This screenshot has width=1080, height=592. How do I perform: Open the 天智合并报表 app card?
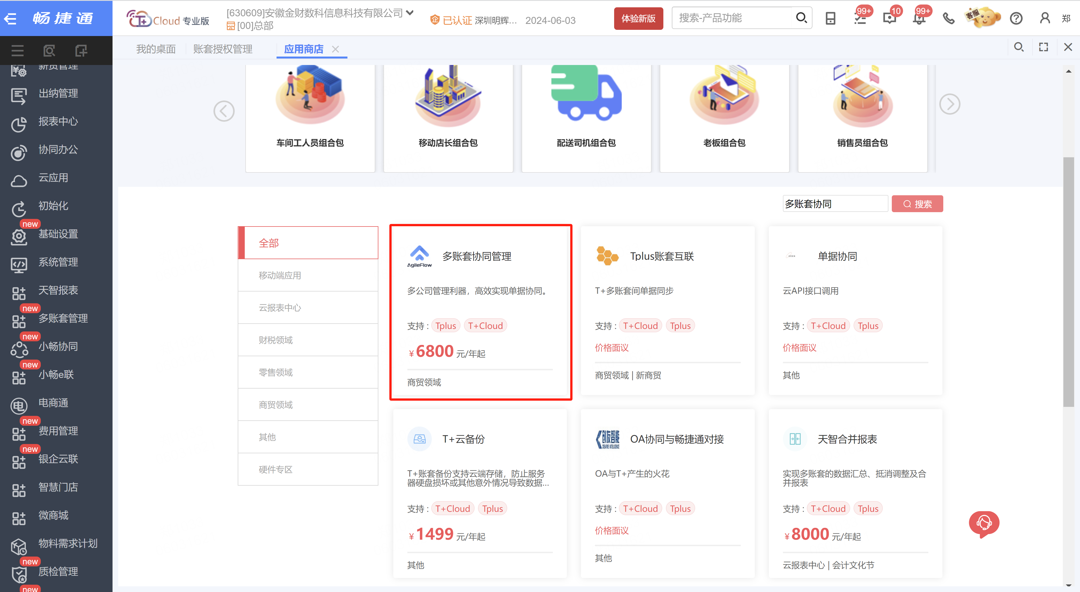[855, 494]
